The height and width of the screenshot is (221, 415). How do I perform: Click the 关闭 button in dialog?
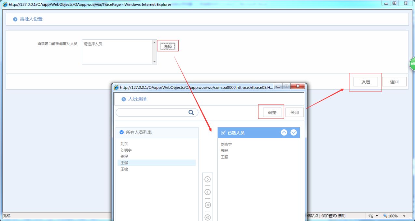coord(295,112)
